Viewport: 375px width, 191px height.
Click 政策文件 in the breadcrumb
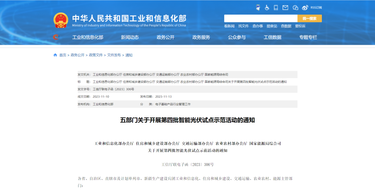point(96,55)
